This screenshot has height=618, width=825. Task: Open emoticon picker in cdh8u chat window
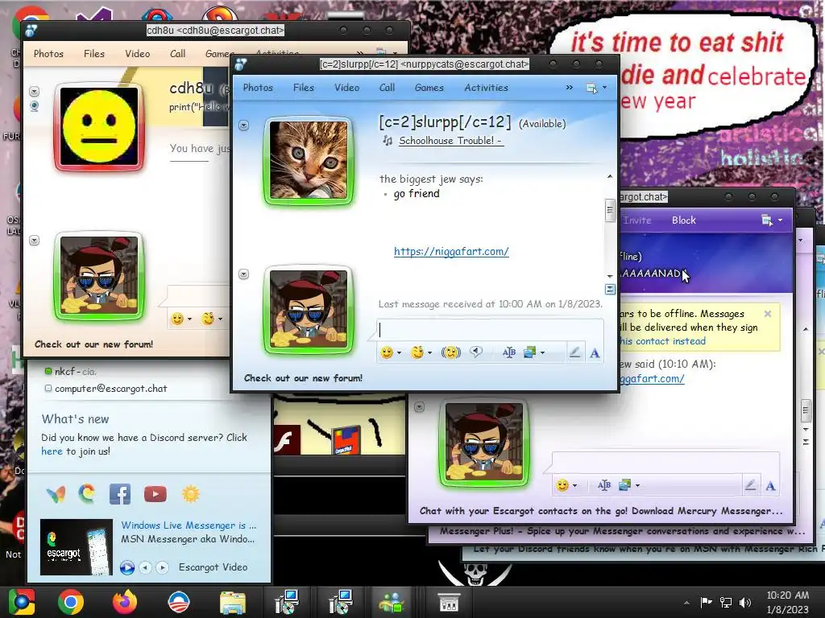[177, 319]
